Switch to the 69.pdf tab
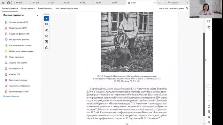This screenshot has height=125, width=223. pyautogui.click(x=19, y=2)
